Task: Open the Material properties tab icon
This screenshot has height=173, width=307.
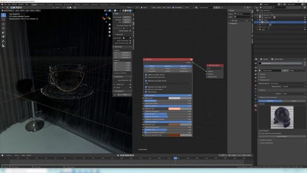Action: pos(256,106)
